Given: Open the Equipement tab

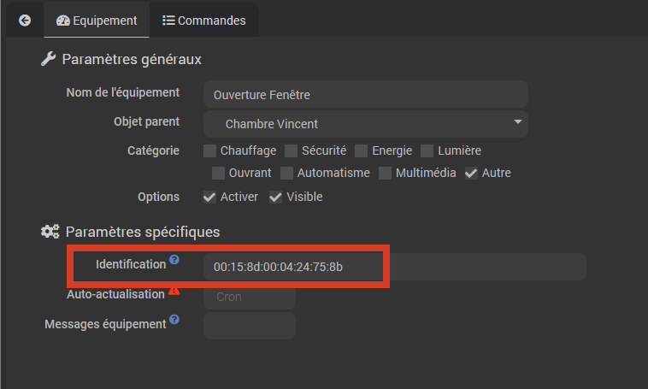Looking at the screenshot, I should tap(97, 21).
